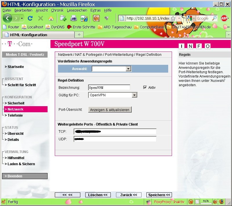Toggle the Aktiv checkbox
This screenshot has height=206, width=232.
click(x=145, y=87)
